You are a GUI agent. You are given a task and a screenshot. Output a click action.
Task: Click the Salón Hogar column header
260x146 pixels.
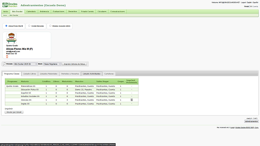point(102,82)
